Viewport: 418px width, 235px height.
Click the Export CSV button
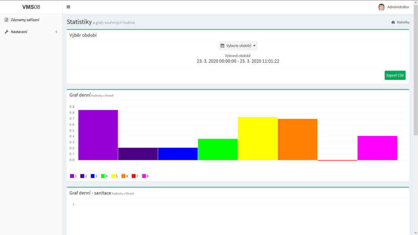point(395,75)
